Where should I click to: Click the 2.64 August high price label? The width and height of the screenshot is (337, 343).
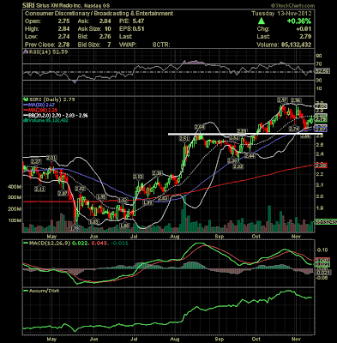(199, 127)
